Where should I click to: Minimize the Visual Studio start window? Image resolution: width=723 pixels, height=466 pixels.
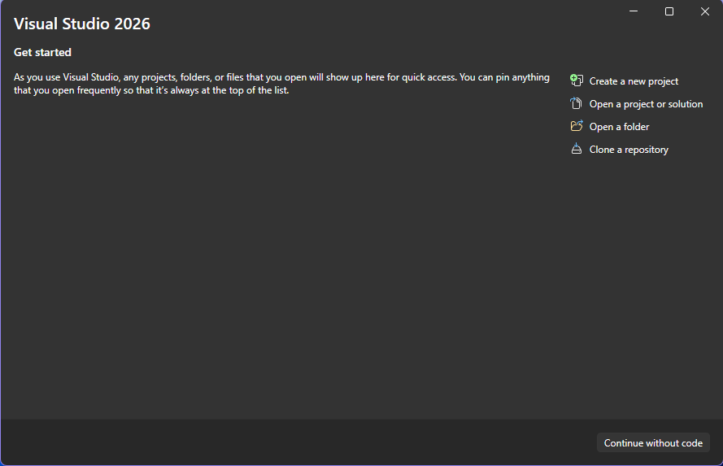pyautogui.click(x=634, y=11)
